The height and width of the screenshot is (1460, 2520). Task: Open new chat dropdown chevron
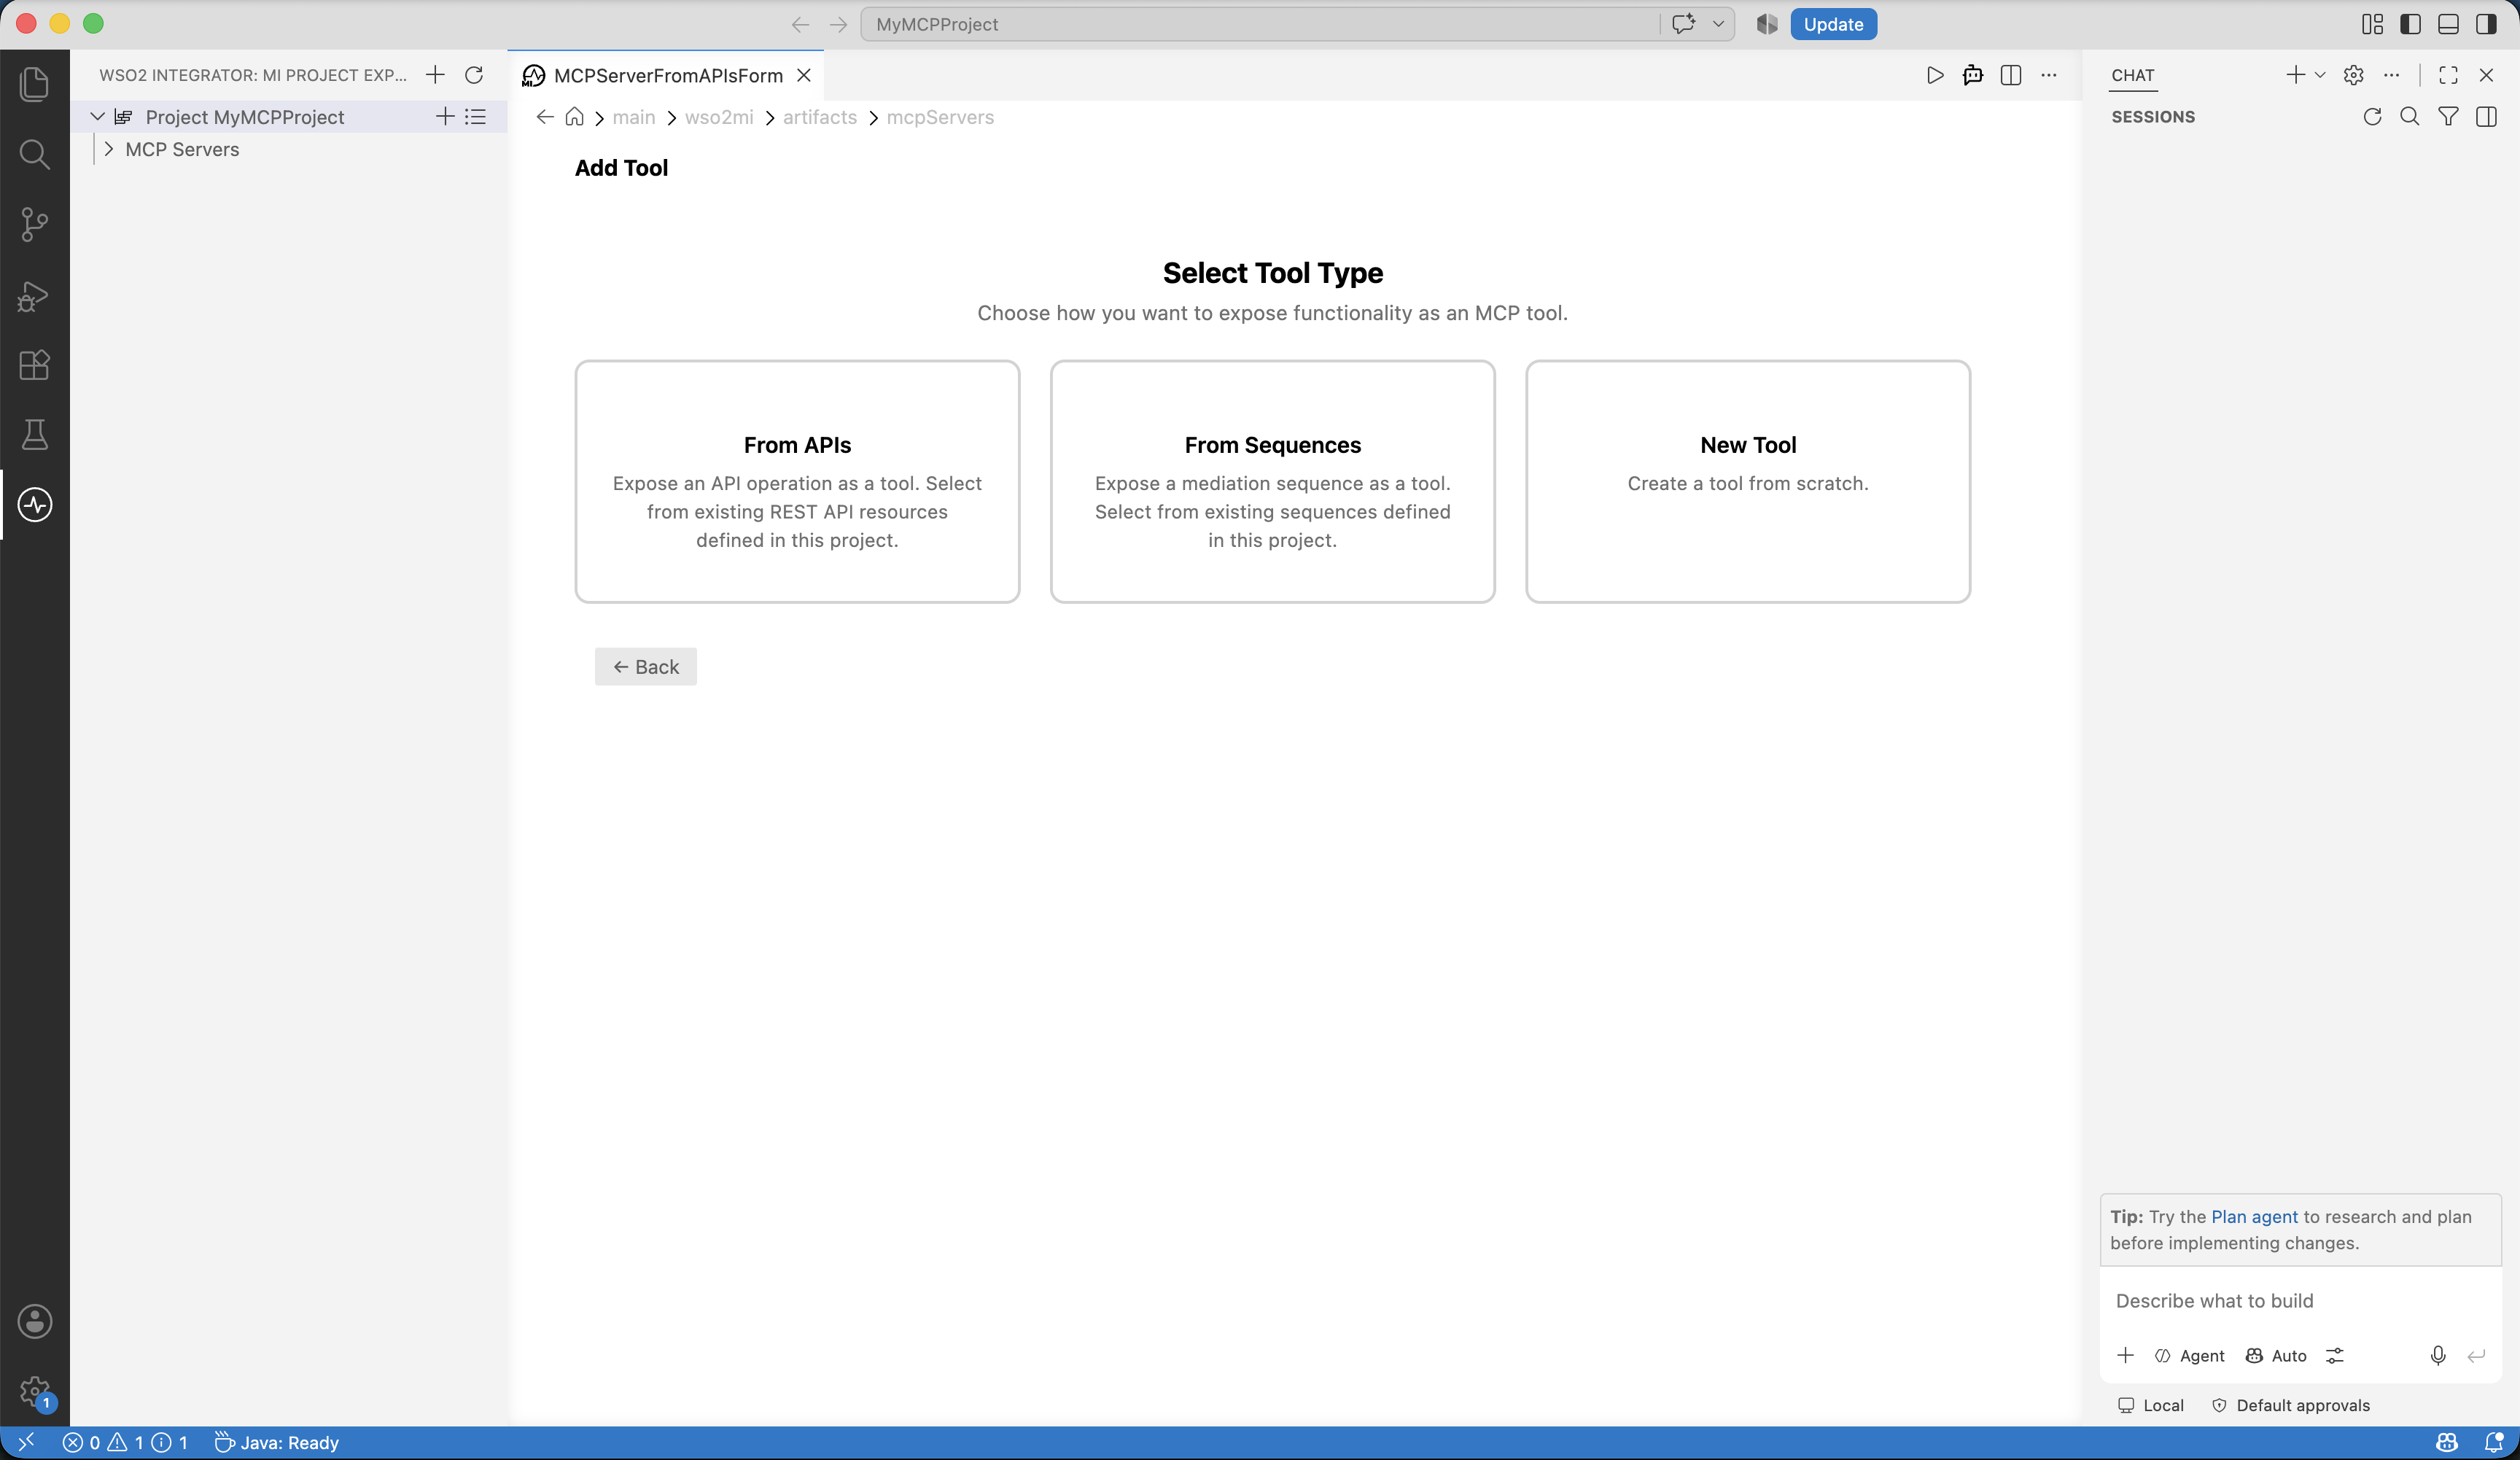2320,75
